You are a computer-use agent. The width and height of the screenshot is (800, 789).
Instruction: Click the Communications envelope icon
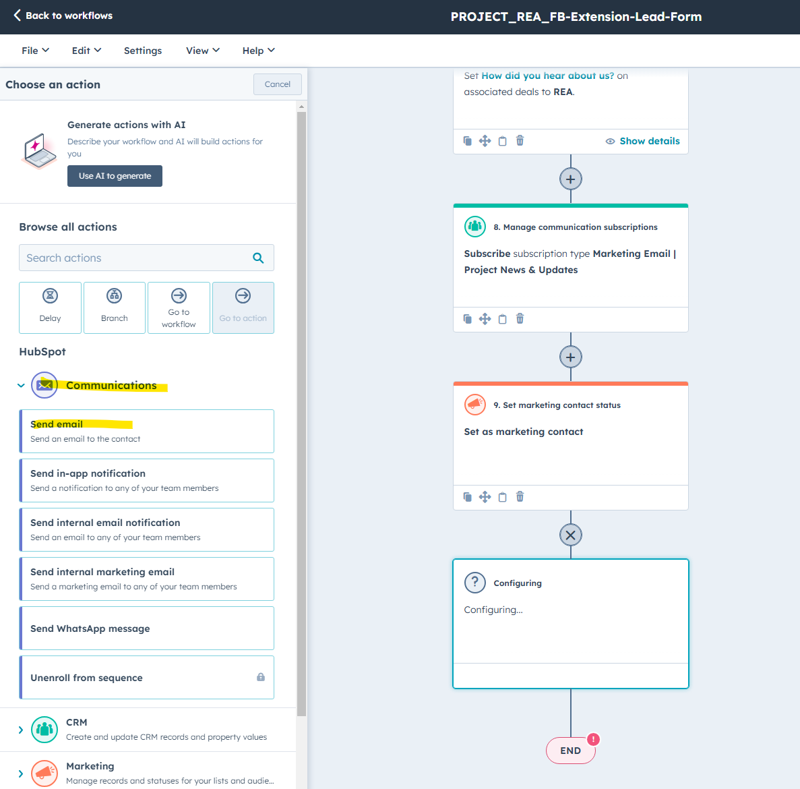point(44,385)
